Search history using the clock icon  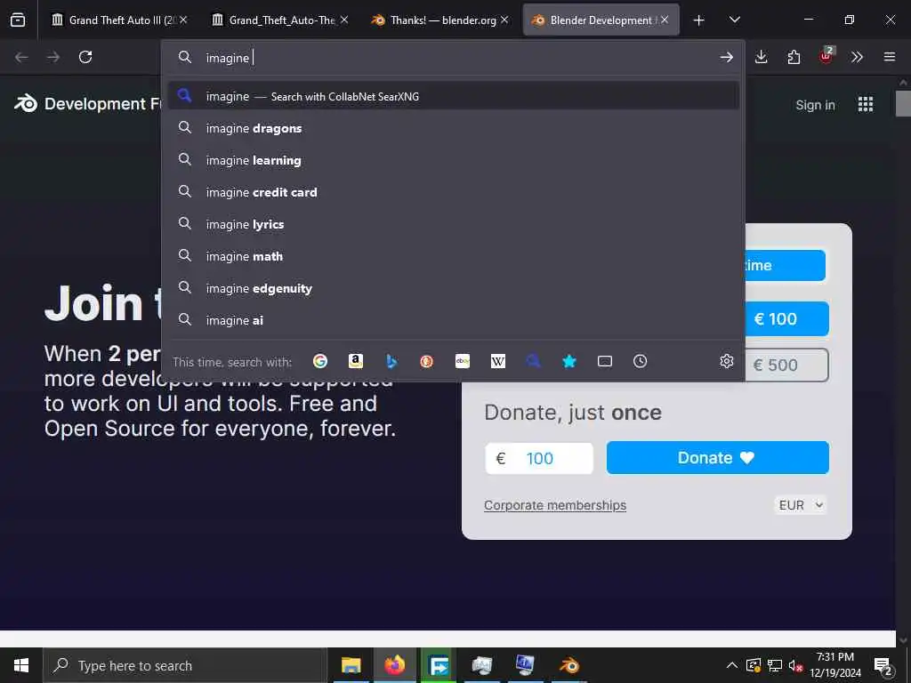pos(641,361)
